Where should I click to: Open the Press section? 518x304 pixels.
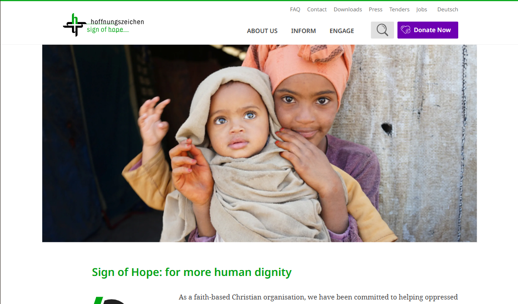pyautogui.click(x=376, y=9)
